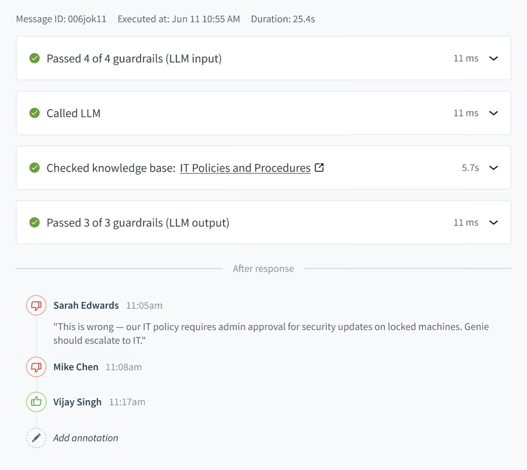Expand the LLM input guardrails row chevron
This screenshot has width=527, height=470.
[x=493, y=58]
